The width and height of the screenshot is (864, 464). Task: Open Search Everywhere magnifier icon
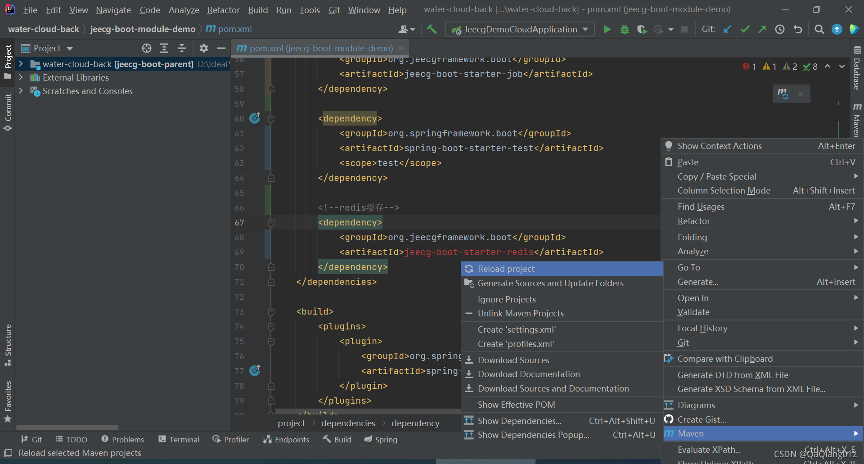(819, 29)
